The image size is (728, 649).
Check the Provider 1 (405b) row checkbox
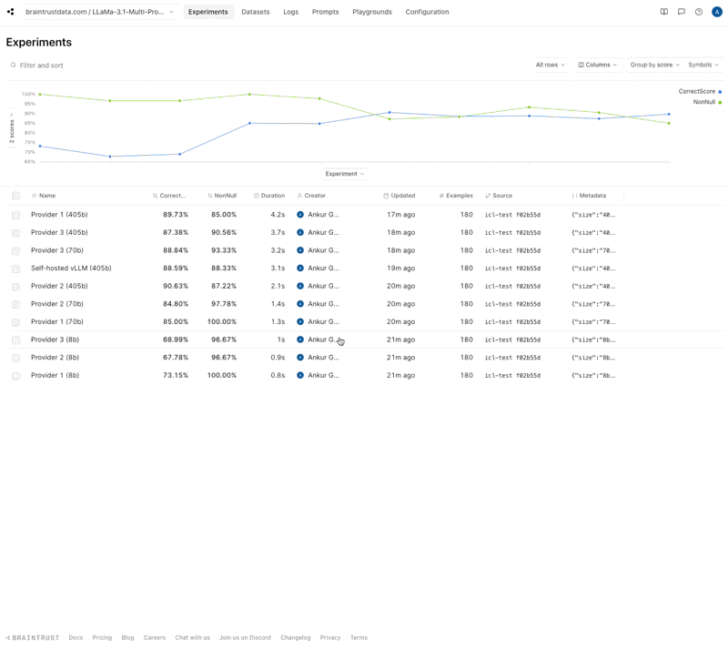point(15,215)
